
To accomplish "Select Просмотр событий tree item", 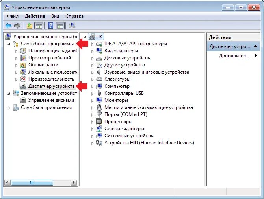I will point(50,58).
